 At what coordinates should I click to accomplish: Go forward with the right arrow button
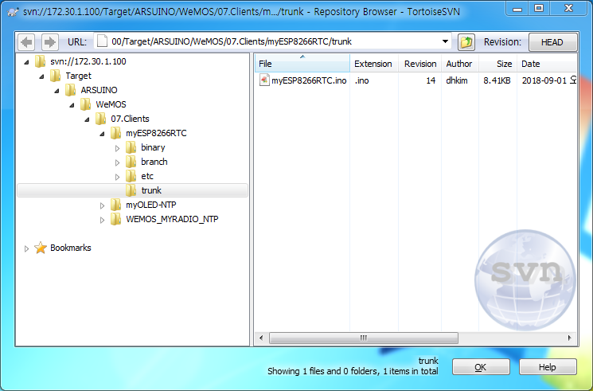coord(49,42)
